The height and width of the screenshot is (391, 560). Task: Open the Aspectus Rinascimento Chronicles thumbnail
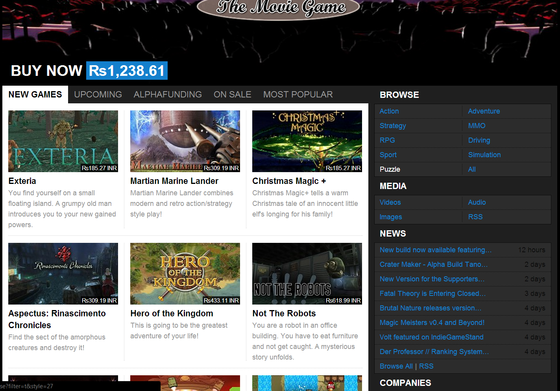click(x=63, y=274)
